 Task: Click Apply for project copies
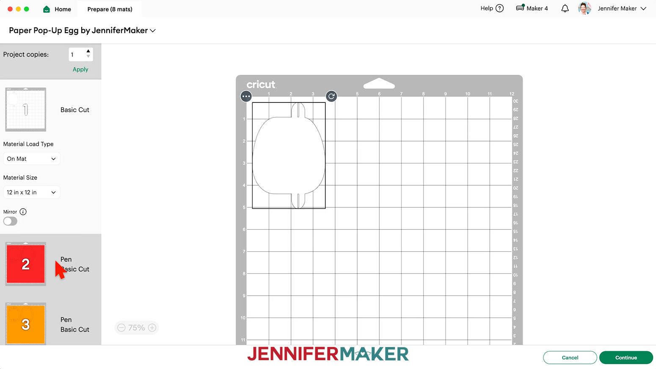coord(80,69)
